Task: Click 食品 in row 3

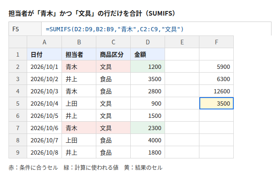Action: click(x=113, y=79)
